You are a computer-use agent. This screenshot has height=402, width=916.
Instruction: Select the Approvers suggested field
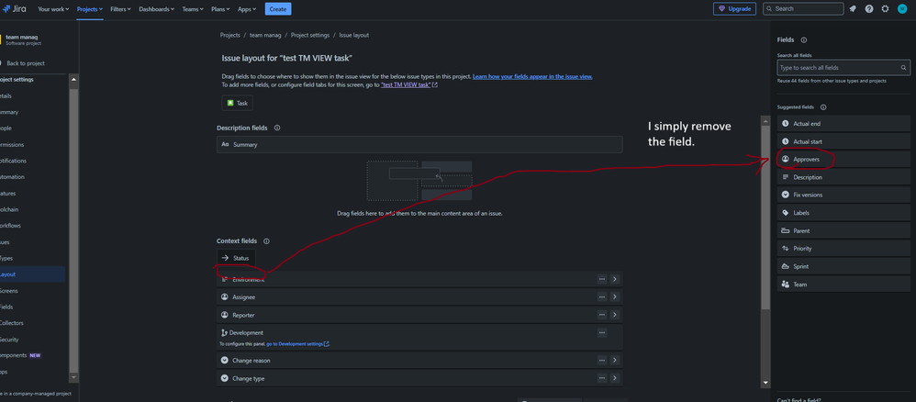(x=843, y=159)
